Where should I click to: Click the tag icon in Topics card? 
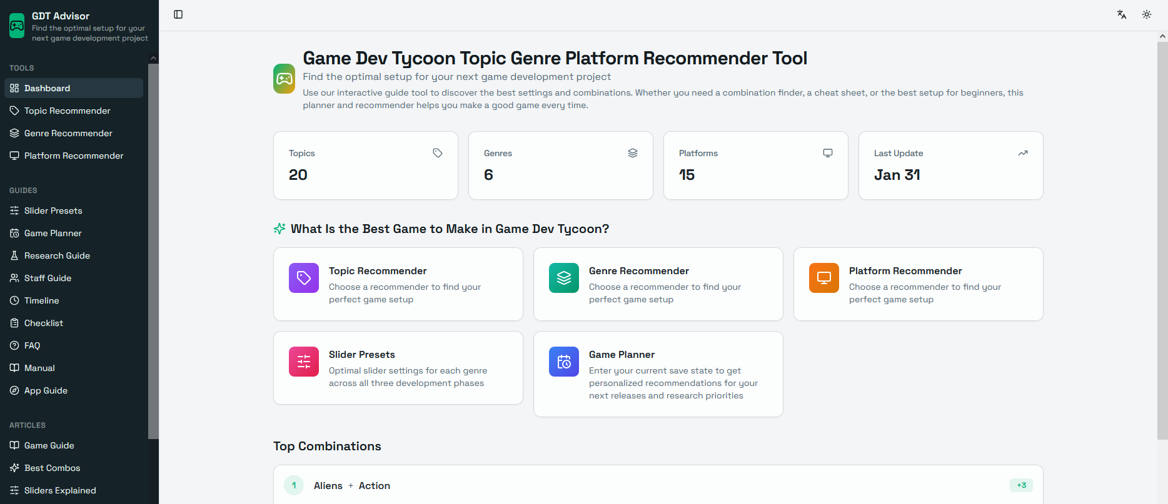click(x=438, y=153)
